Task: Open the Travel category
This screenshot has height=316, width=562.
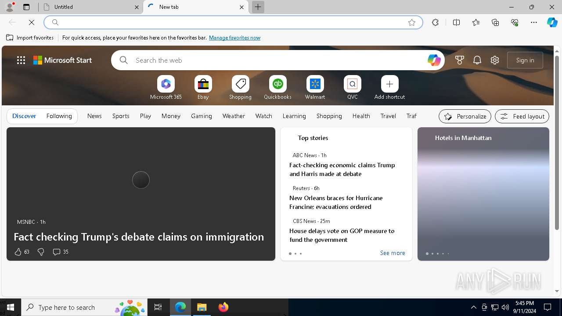Action: pyautogui.click(x=388, y=116)
